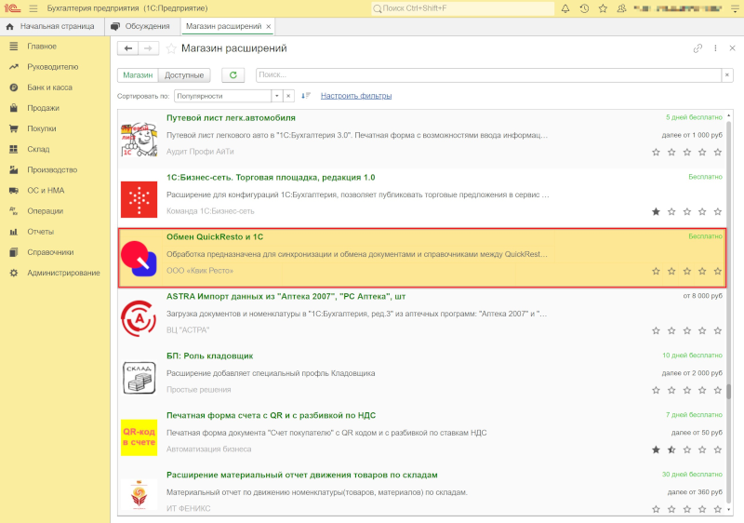The image size is (744, 523).
Task: Refresh the extensions list
Action: (x=233, y=75)
